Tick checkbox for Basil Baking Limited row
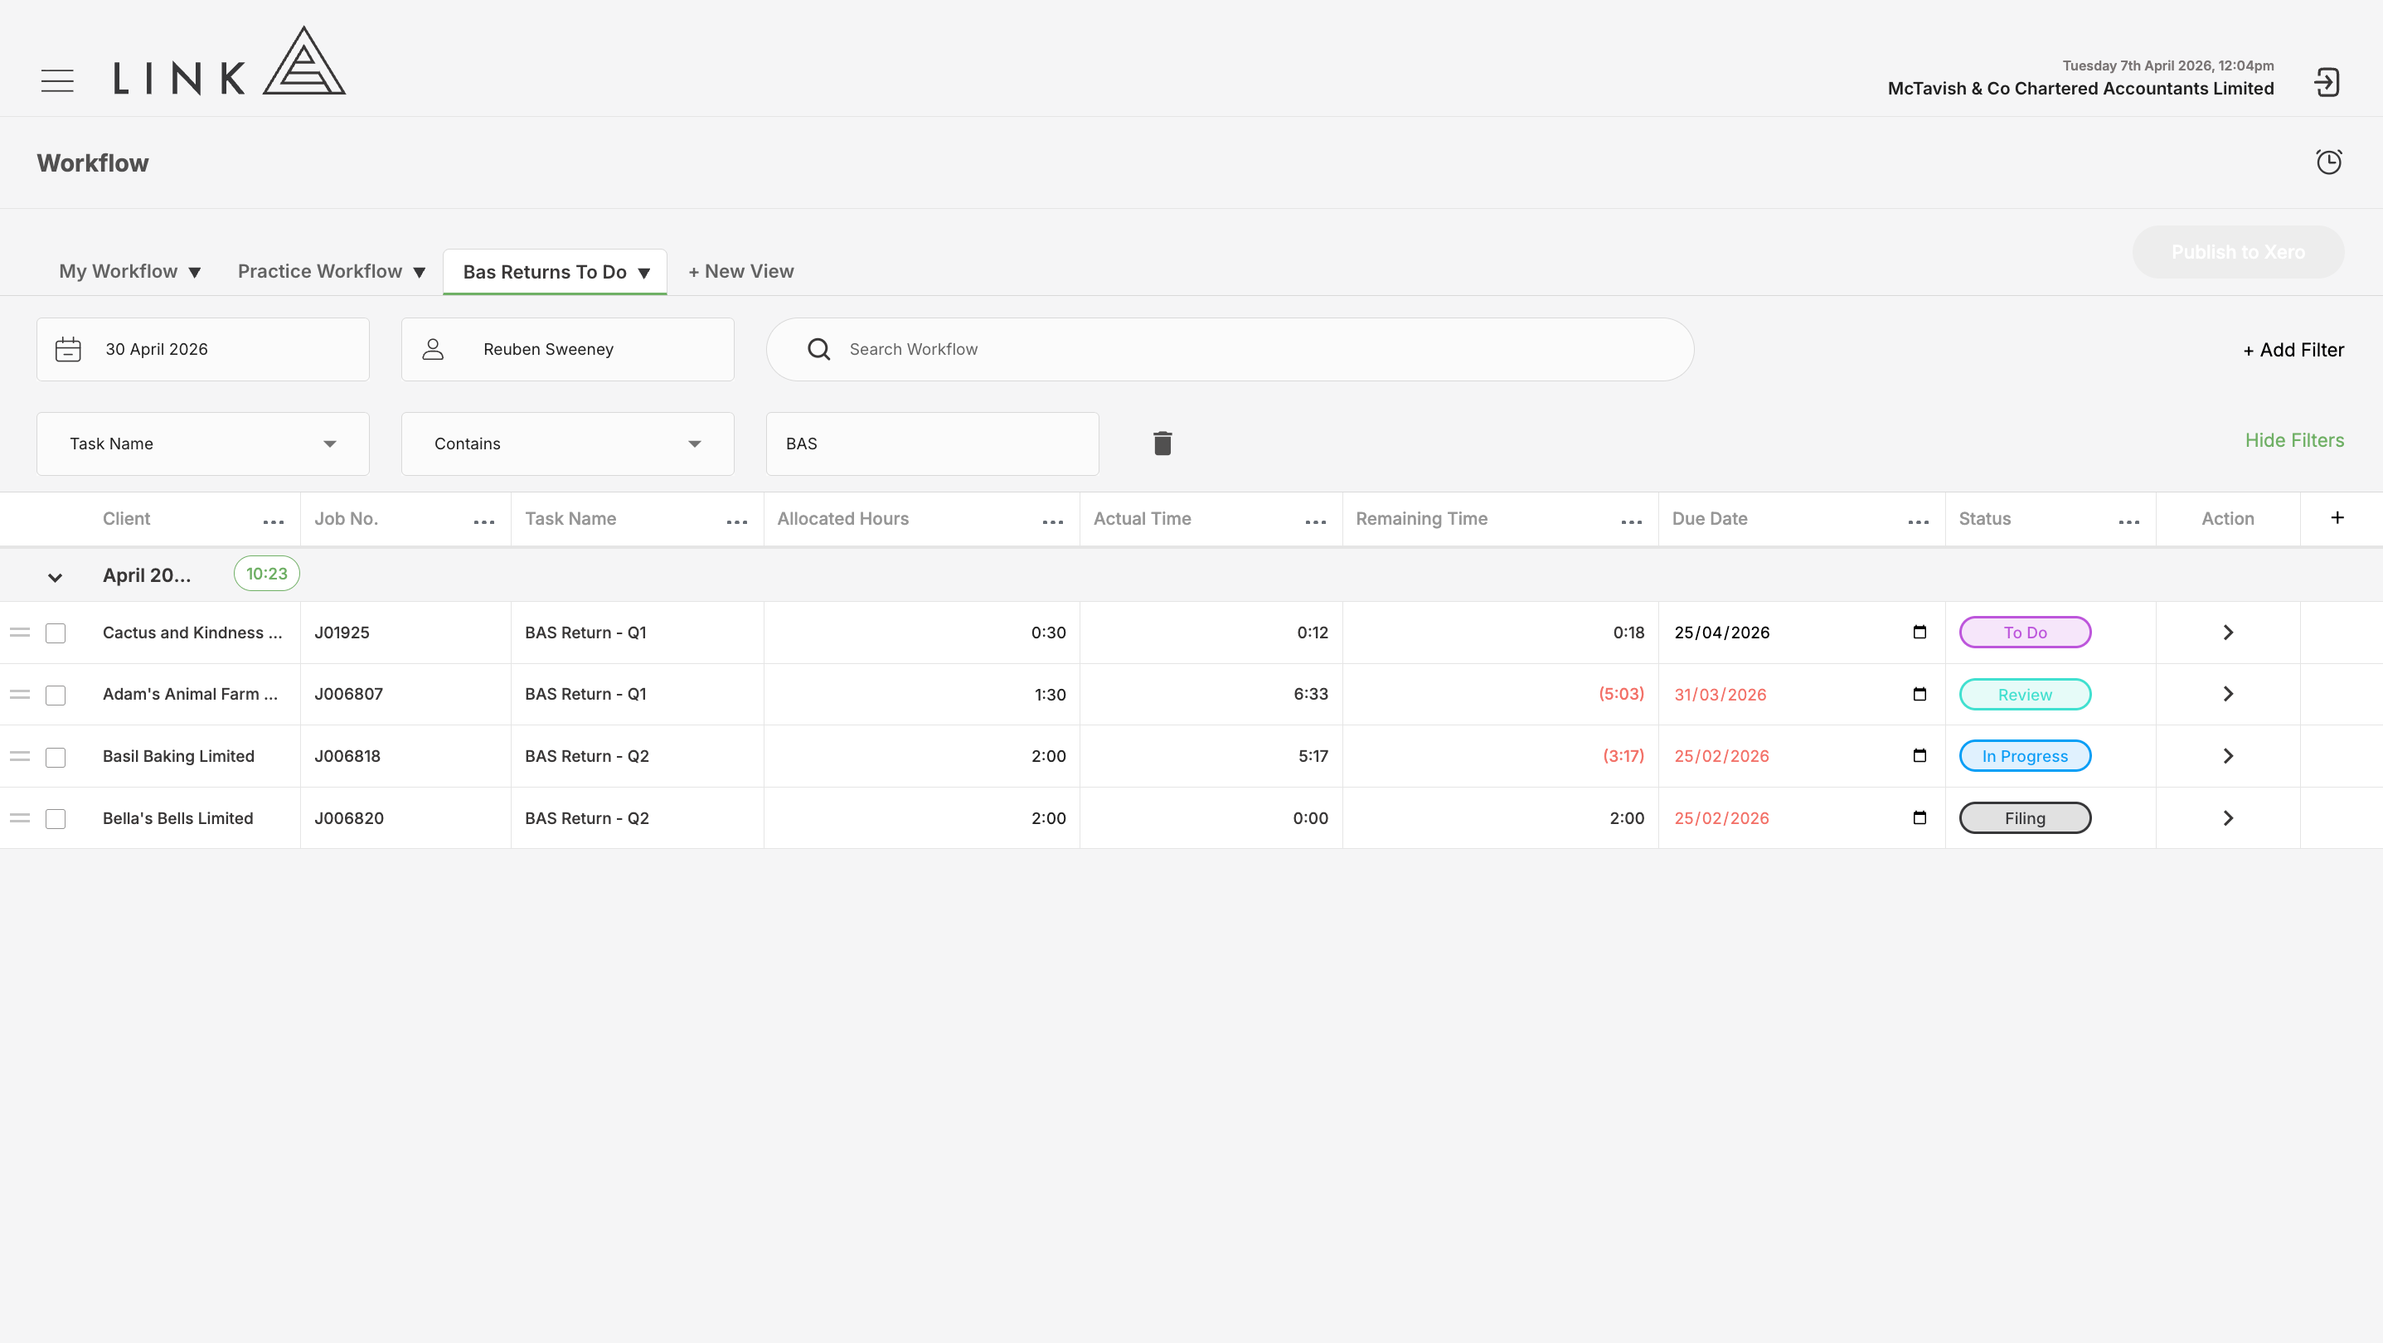This screenshot has height=1343, width=2383. click(56, 758)
